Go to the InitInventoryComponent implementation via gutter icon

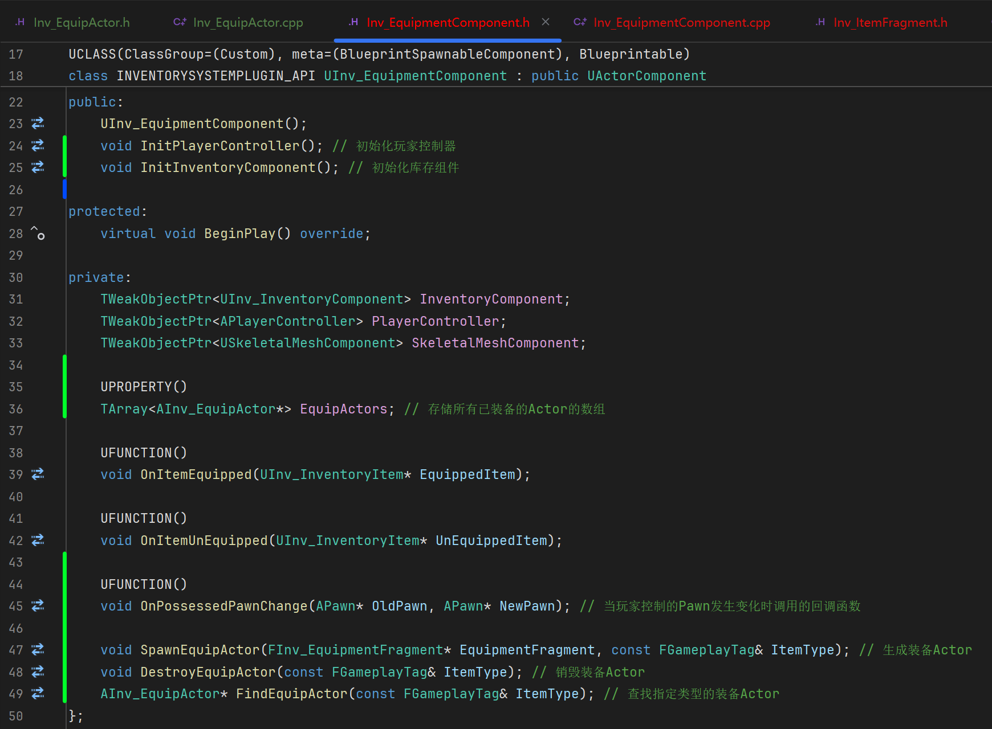(x=38, y=167)
